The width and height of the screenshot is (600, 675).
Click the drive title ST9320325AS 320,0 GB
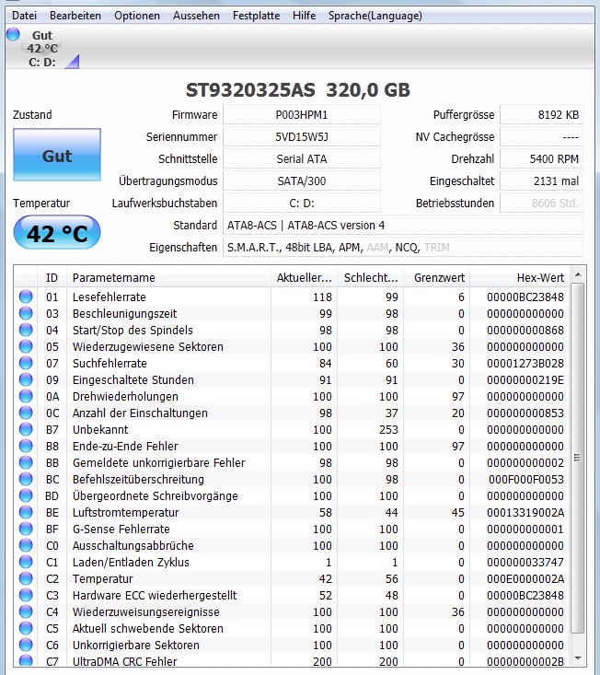tap(297, 90)
